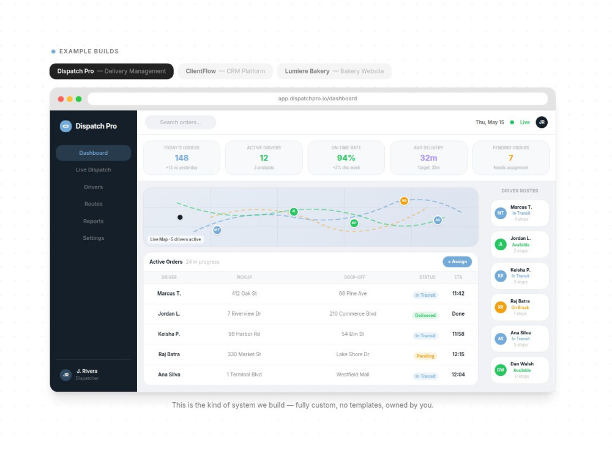Screen dimensions: 612x459
Task: Click the red window close dot
Action: [x=61, y=99]
